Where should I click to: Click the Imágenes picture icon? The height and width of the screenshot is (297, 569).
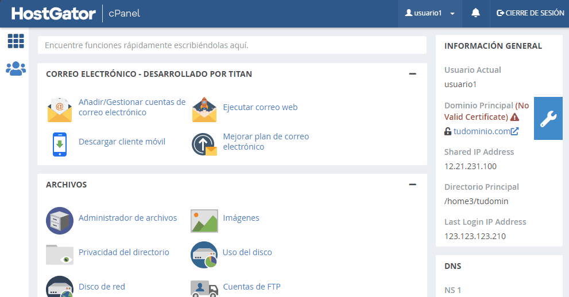click(204, 221)
